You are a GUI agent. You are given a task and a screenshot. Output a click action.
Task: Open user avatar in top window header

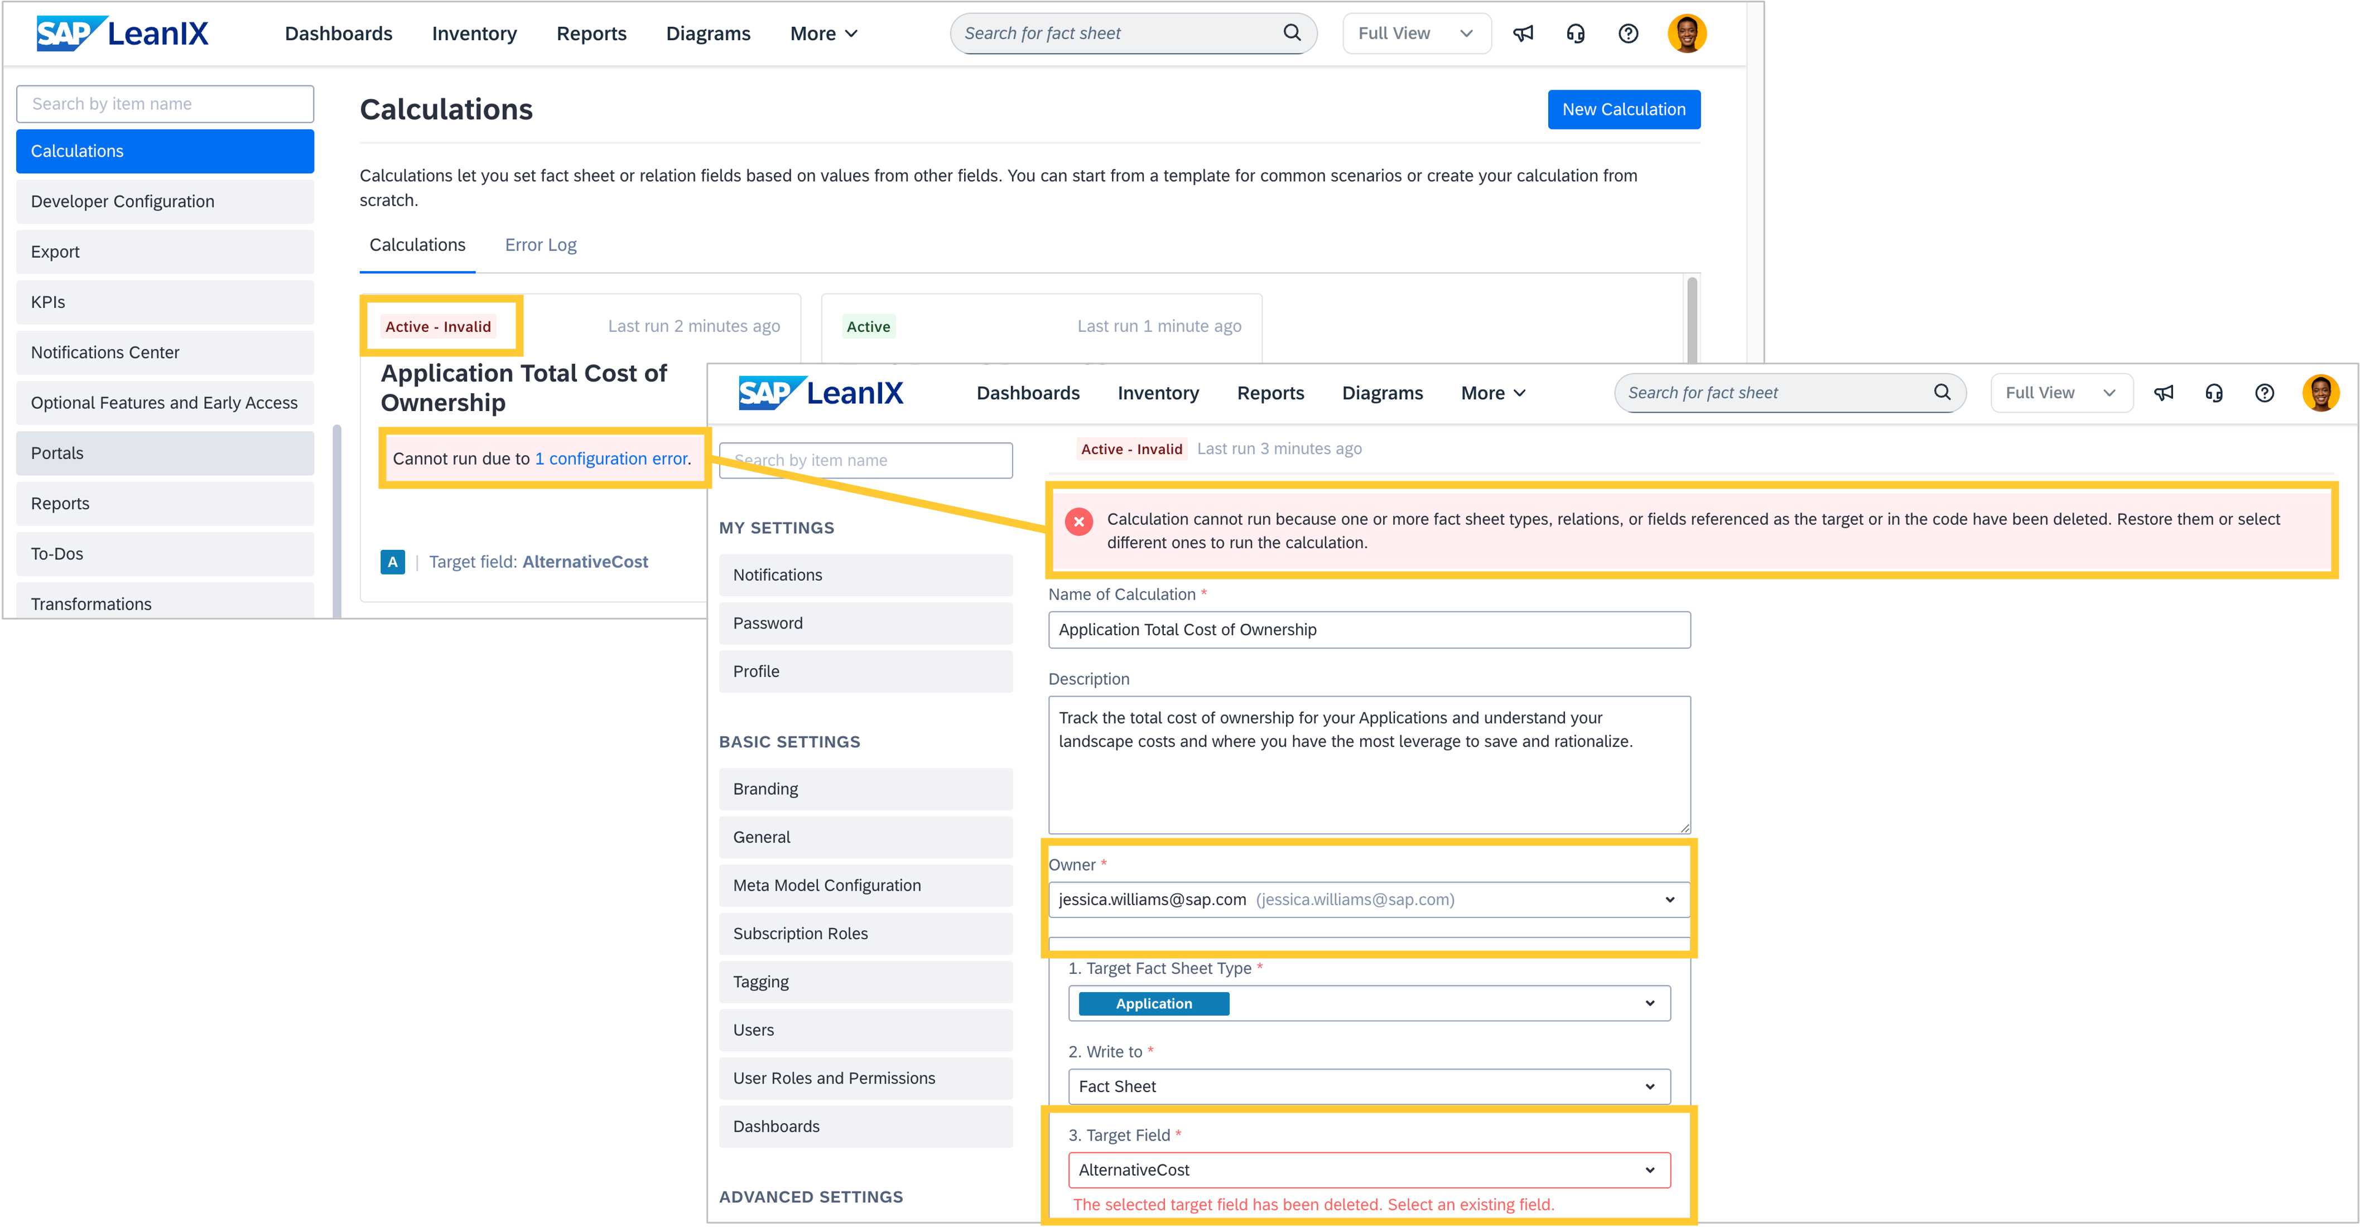[x=1685, y=34]
